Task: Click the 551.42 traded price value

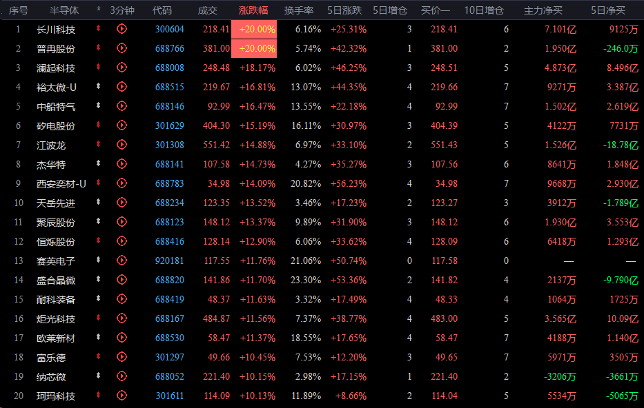Action: [x=217, y=145]
